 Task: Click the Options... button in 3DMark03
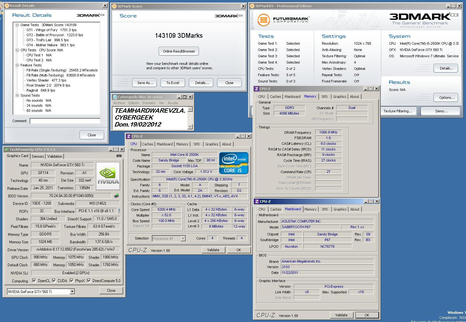click(x=446, y=98)
